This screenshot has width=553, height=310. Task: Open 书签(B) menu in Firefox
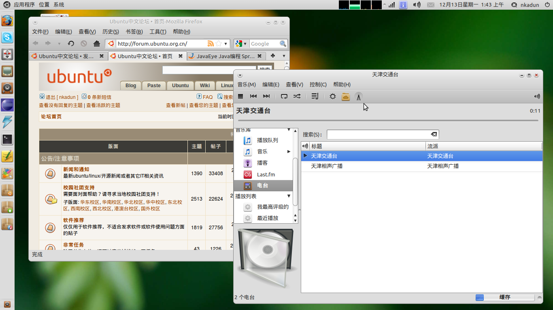[x=134, y=32]
